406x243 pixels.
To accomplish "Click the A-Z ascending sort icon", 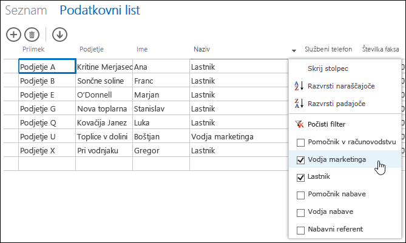I will tap(299, 86).
